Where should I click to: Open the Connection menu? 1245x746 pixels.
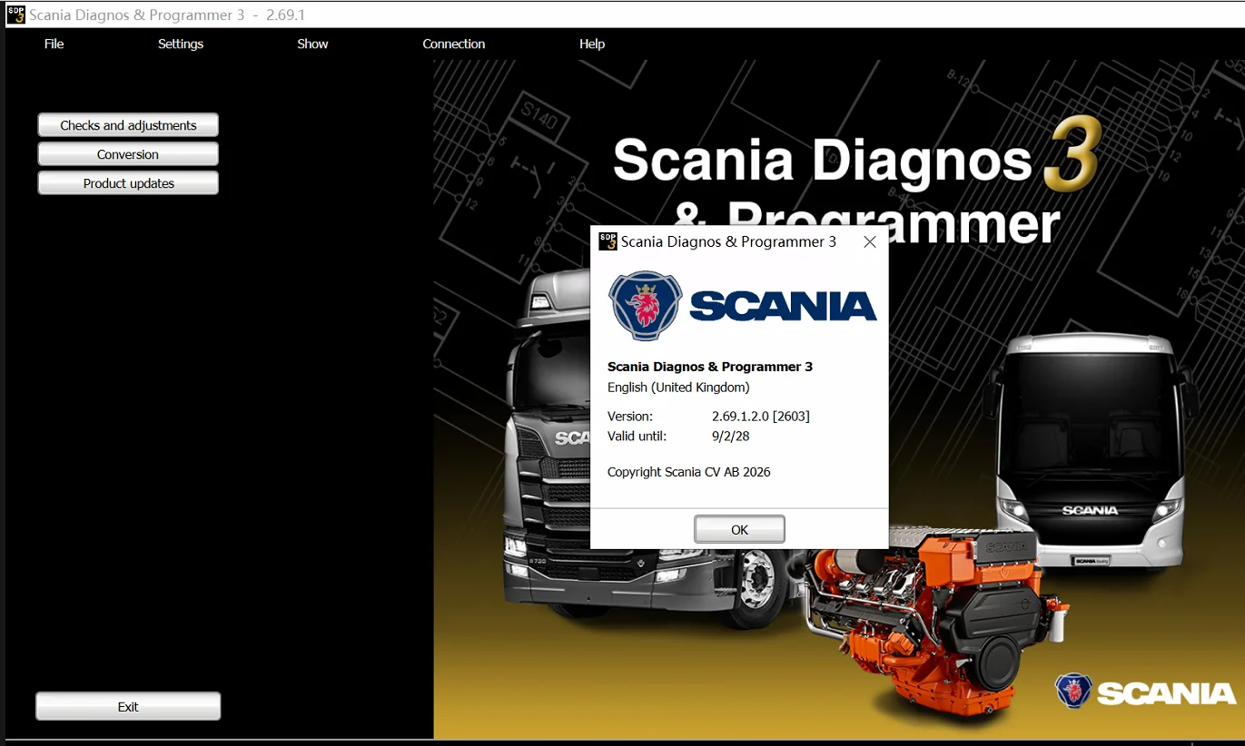453,44
